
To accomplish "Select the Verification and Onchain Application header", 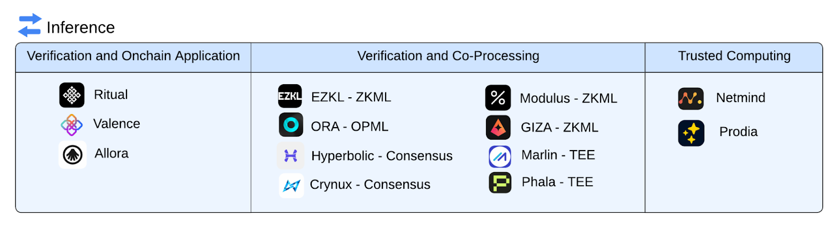I will (133, 56).
